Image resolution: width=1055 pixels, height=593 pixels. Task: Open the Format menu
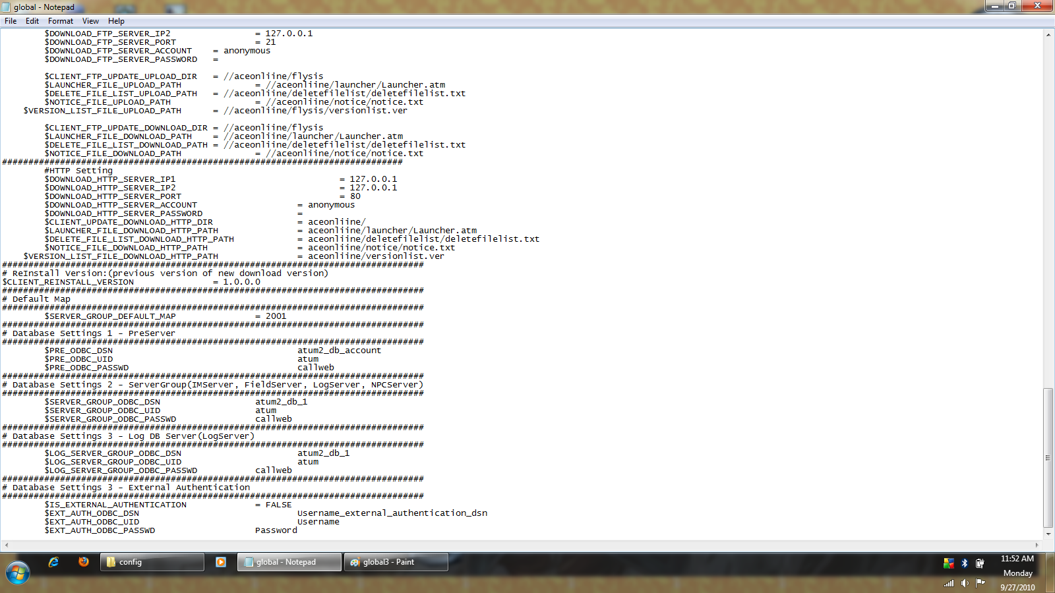[x=61, y=21]
